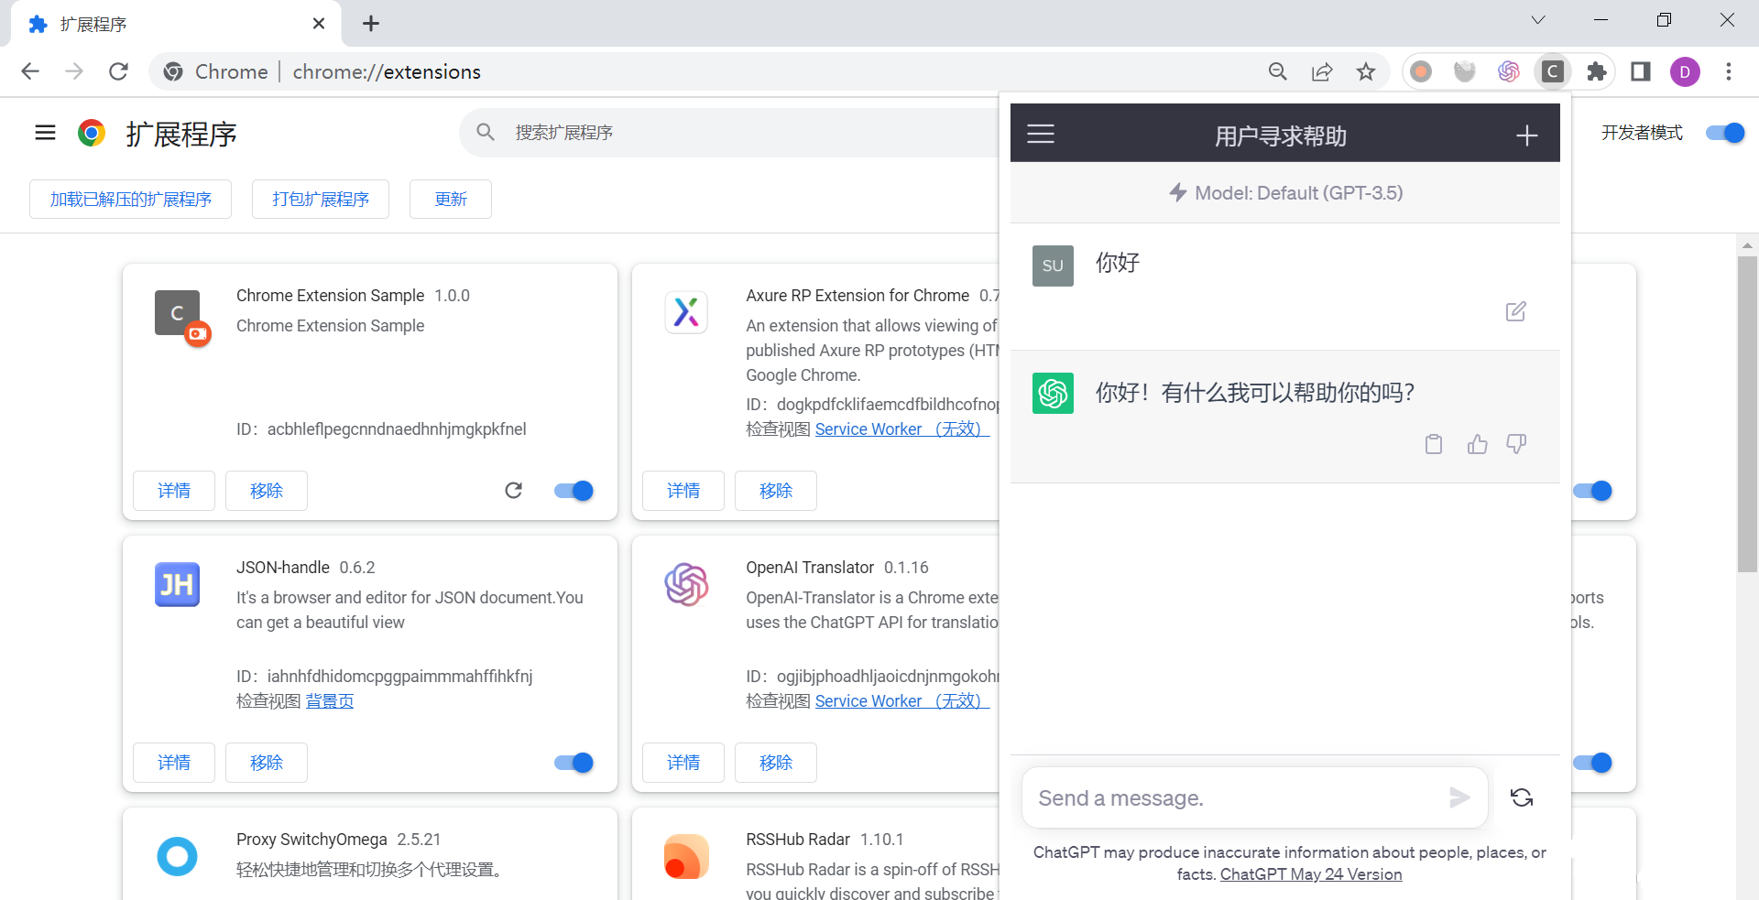This screenshot has height=900, width=1759.
Task: Click the zoom magnifier in address bar
Action: click(1278, 71)
